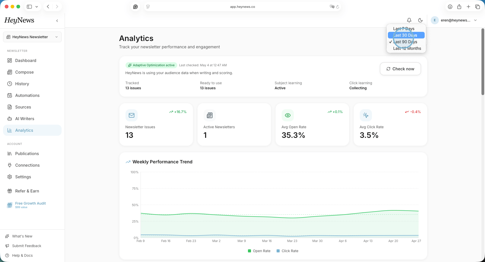Open Settings in the sidebar
This screenshot has height=262, width=485.
click(x=32, y=177)
